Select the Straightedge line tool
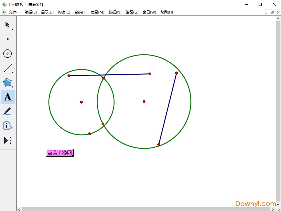 pos(8,68)
